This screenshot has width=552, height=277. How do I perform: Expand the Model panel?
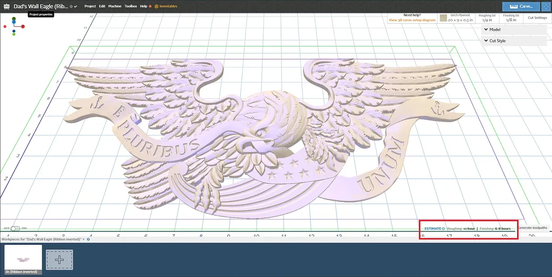coord(514,29)
